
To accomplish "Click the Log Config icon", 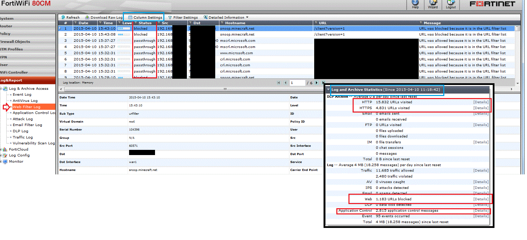I will coord(5,155).
